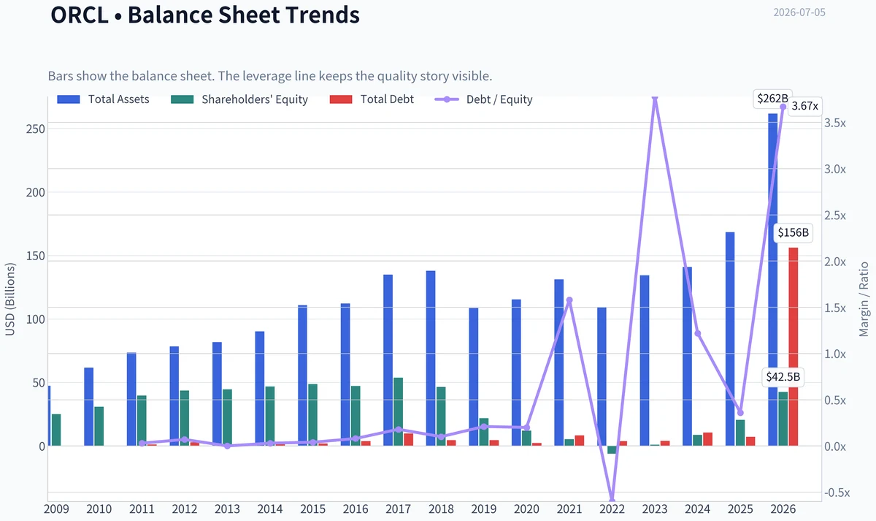Click the Debt / Equity marker for 2021
The height and width of the screenshot is (521, 876).
(x=569, y=300)
